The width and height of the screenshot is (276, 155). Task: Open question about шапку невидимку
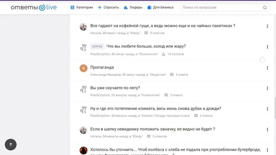153,129
